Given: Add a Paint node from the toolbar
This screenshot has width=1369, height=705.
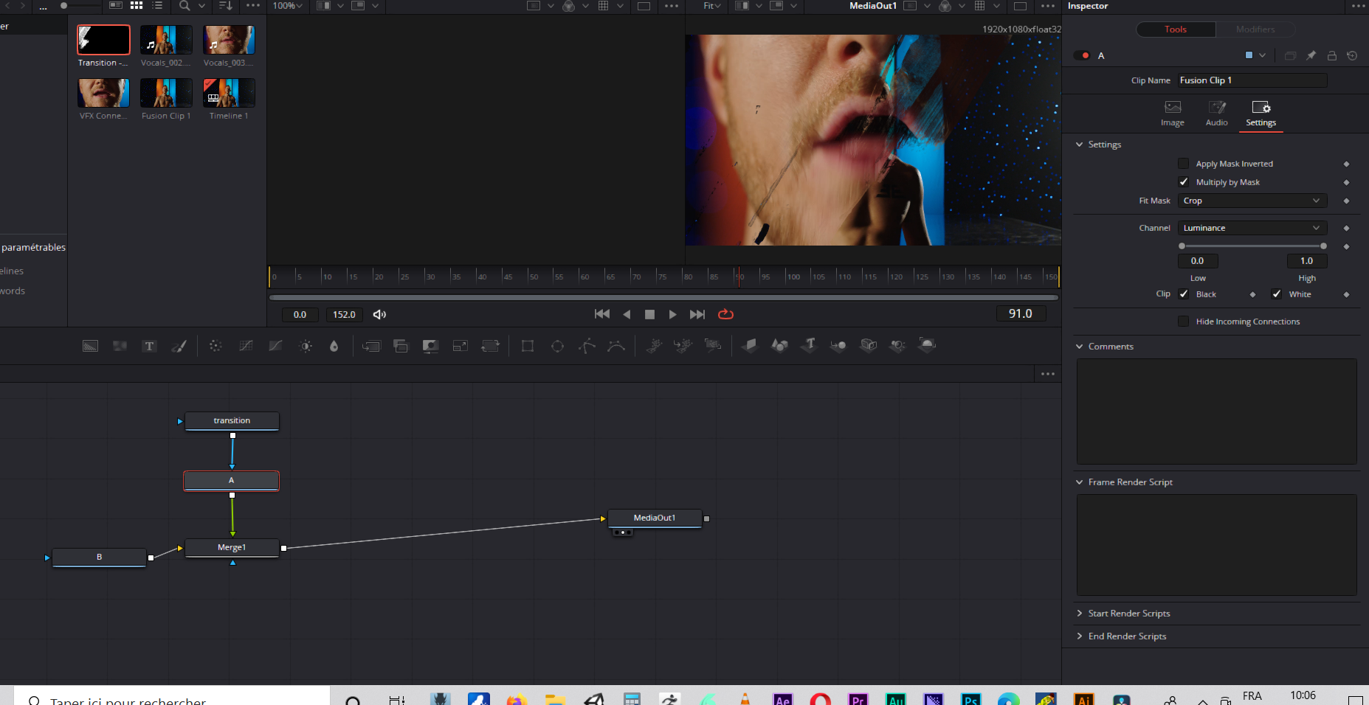Looking at the screenshot, I should (179, 346).
